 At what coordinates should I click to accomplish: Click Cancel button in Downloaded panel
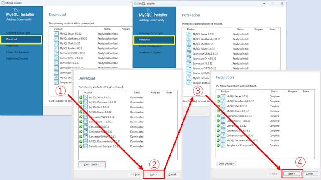(172, 175)
